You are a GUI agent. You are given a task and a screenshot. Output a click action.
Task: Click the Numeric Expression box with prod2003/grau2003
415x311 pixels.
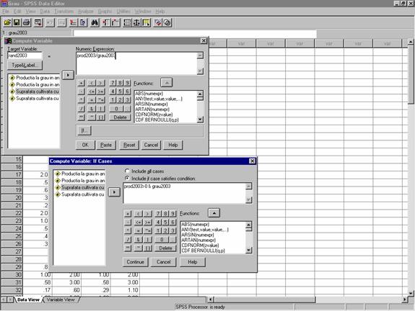(x=136, y=63)
